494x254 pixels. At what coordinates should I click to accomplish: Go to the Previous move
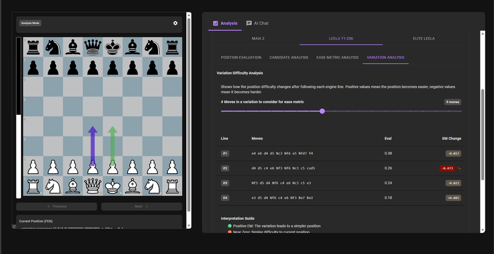tap(57, 207)
